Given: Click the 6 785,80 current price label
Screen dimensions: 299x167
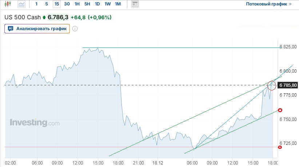Looking at the screenshot, I should tap(287, 85).
